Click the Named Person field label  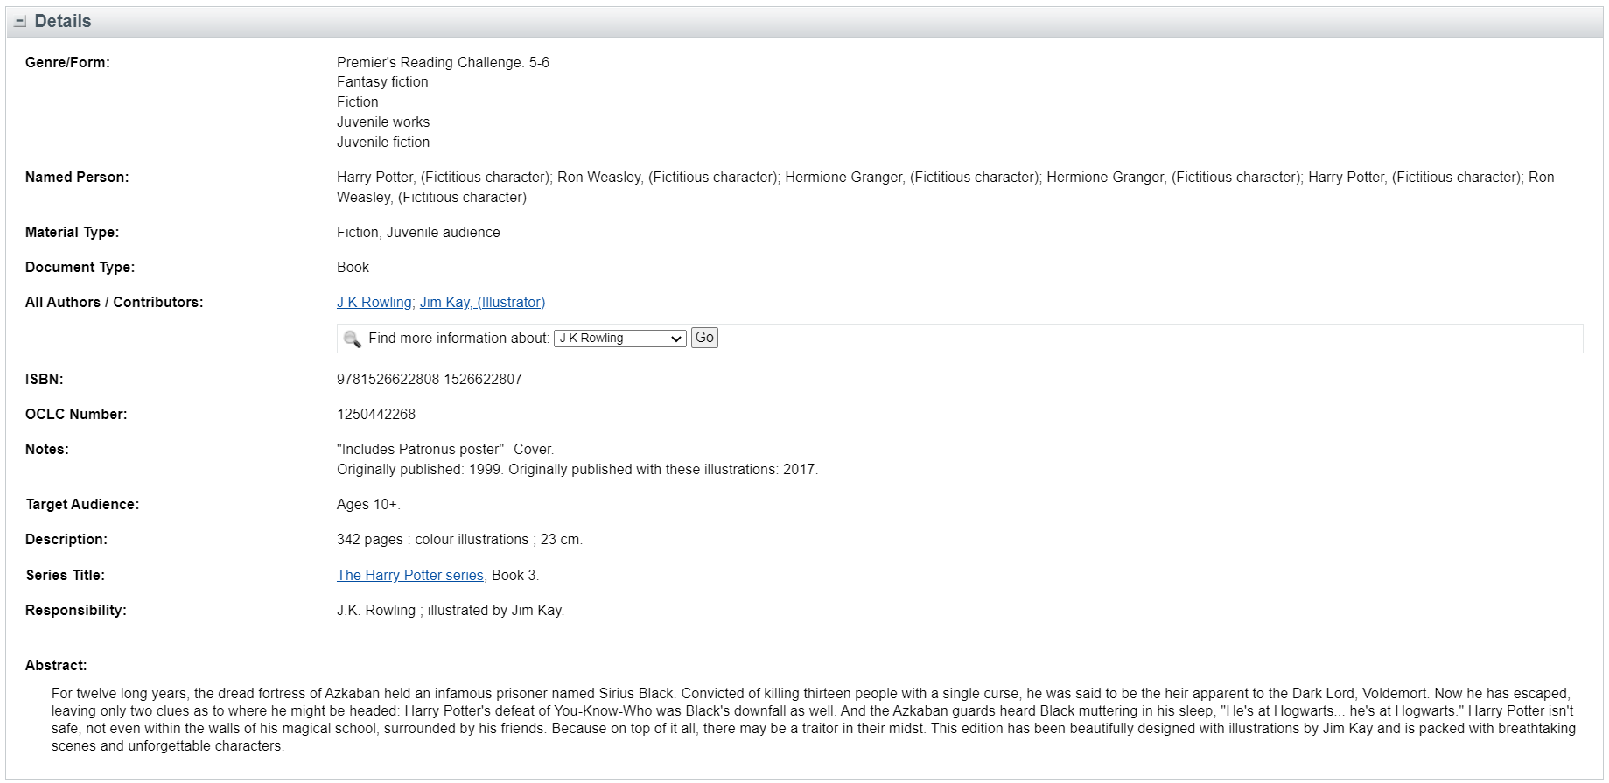click(77, 177)
